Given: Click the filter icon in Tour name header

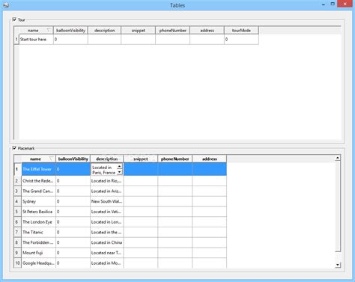Looking at the screenshot, I should tap(49, 30).
